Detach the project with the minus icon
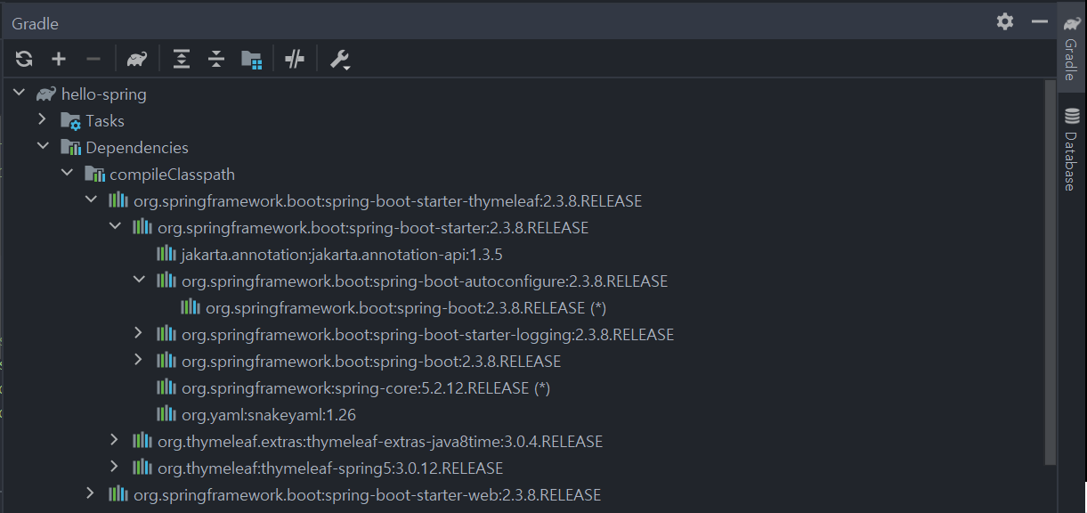The image size is (1087, 513). pos(93,60)
